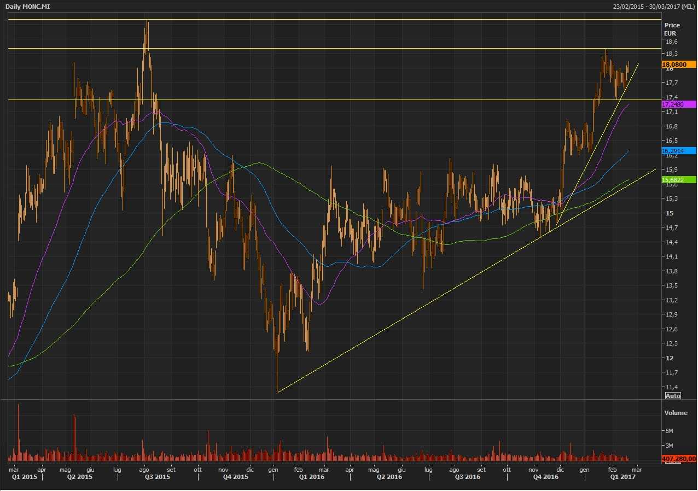Select Q1 2016 on the time axis
This screenshot has height=491, width=698.
click(x=311, y=477)
